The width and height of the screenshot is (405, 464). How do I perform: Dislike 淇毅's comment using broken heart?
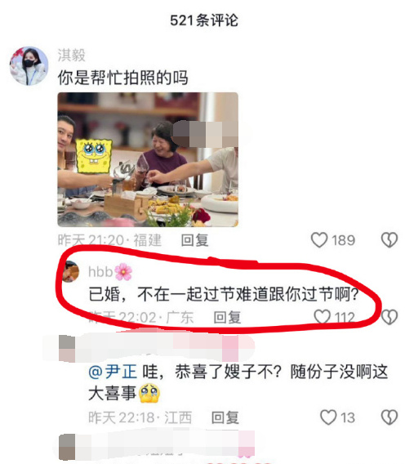pyautogui.click(x=389, y=239)
